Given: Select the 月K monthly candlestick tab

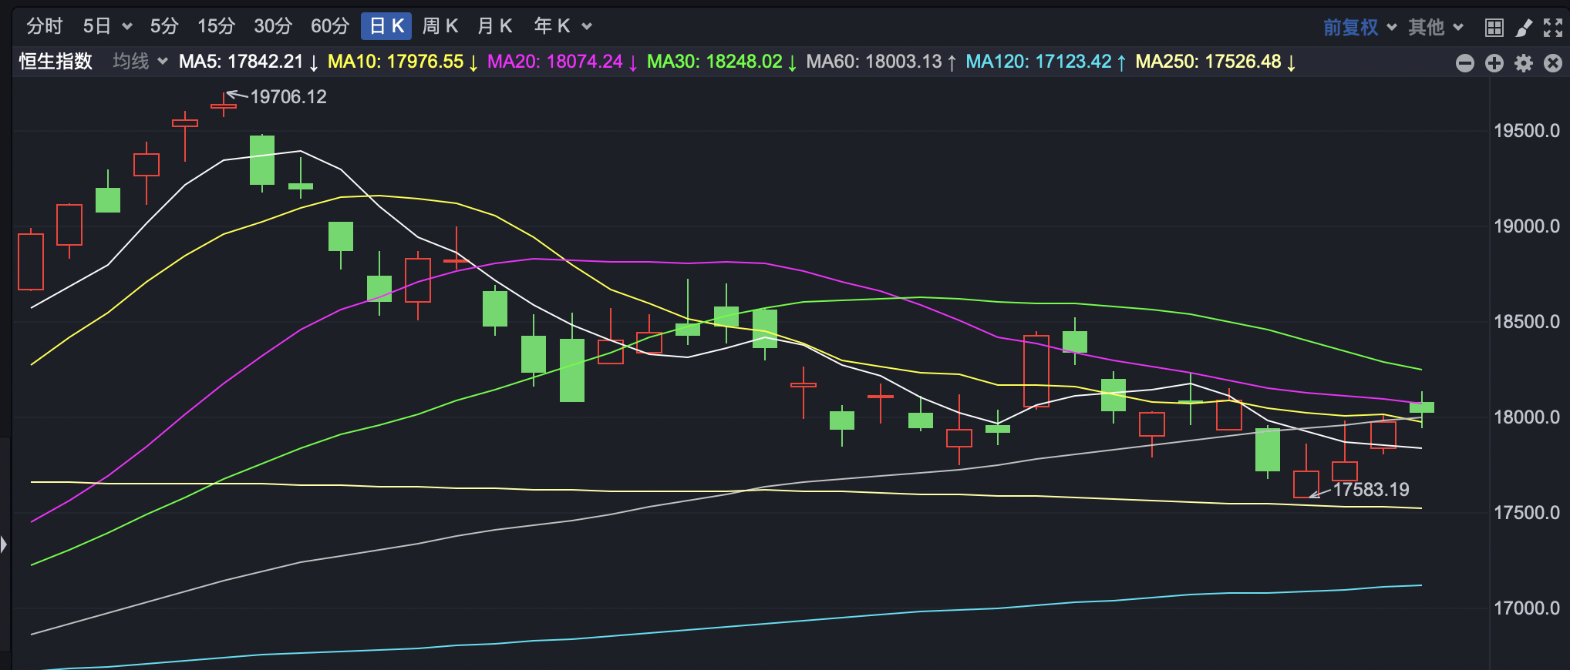Looking at the screenshot, I should pos(494,26).
